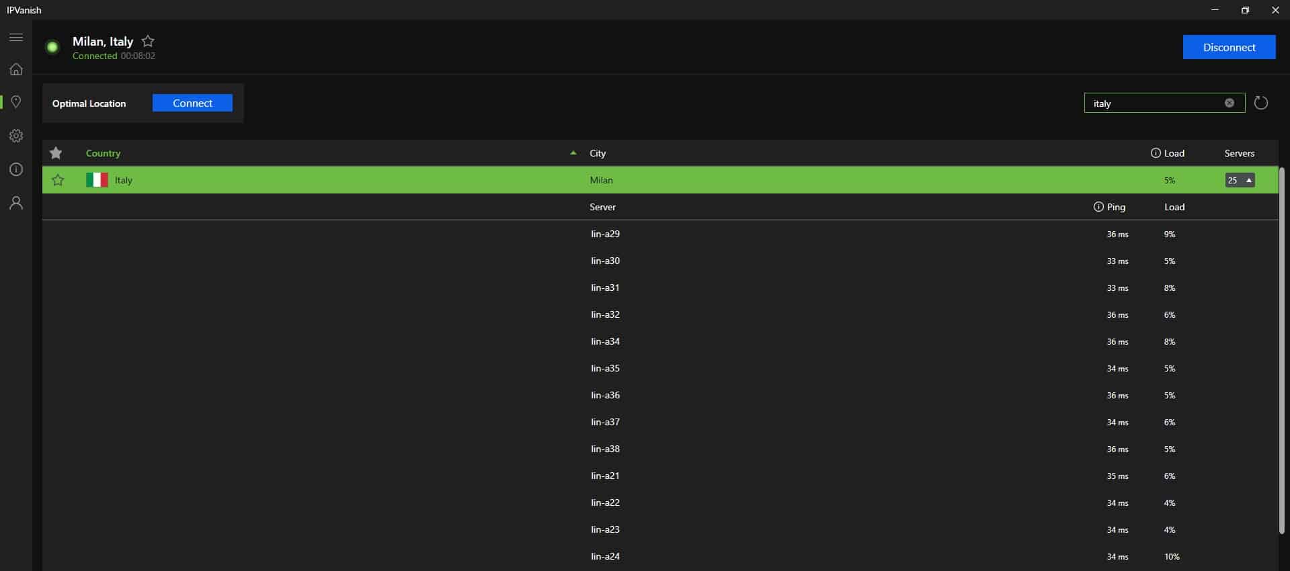1290x571 pixels.
Task: Click the Ping info icon
Action: tap(1098, 207)
